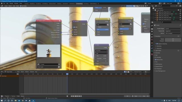Click the Play animation button

click(x=77, y=96)
